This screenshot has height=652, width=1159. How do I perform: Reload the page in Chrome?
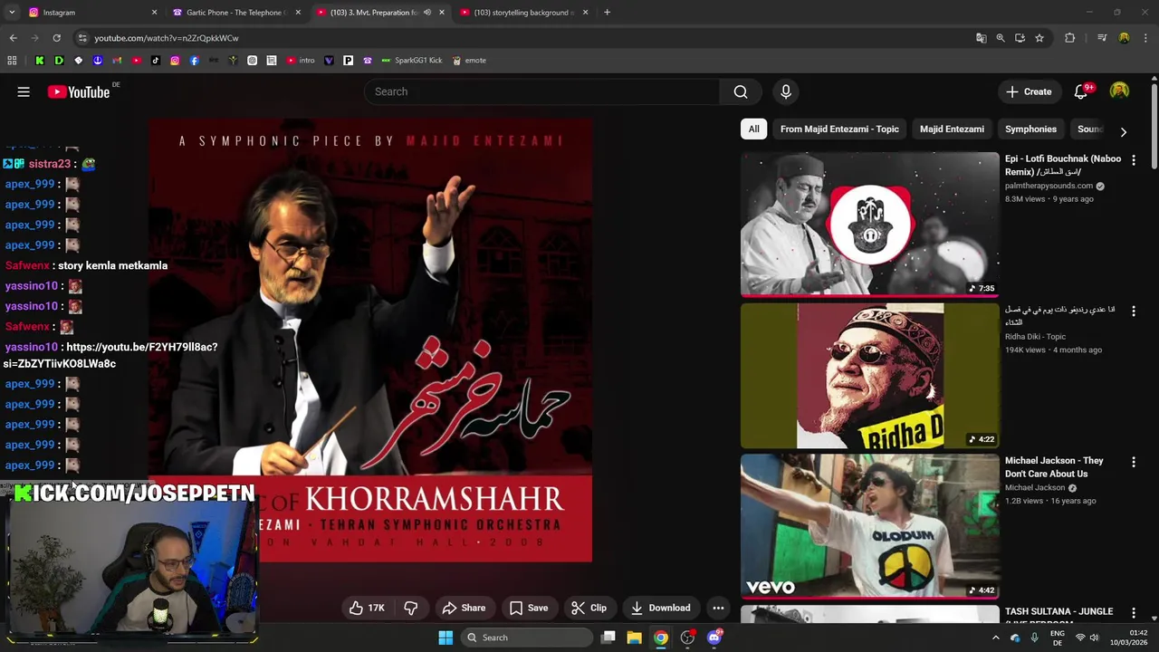coord(56,38)
